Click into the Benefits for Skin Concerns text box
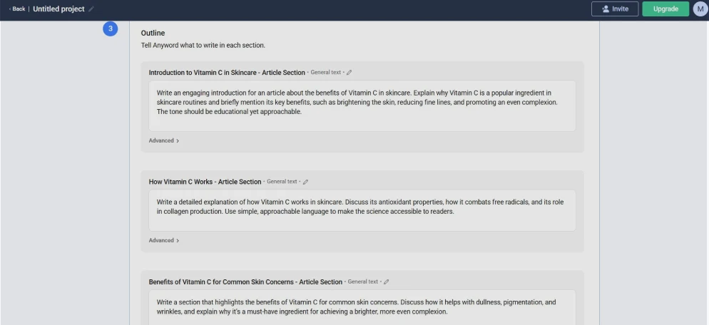 (362, 307)
